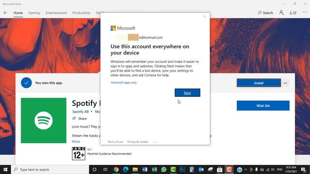Screen dimensions: 310x174
Task: Open green Camtasia icon in taskbar
Action: click(x=173, y=170)
